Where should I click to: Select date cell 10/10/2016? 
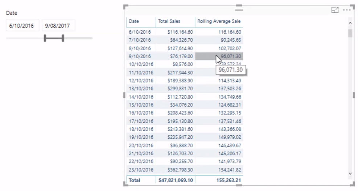141,64
